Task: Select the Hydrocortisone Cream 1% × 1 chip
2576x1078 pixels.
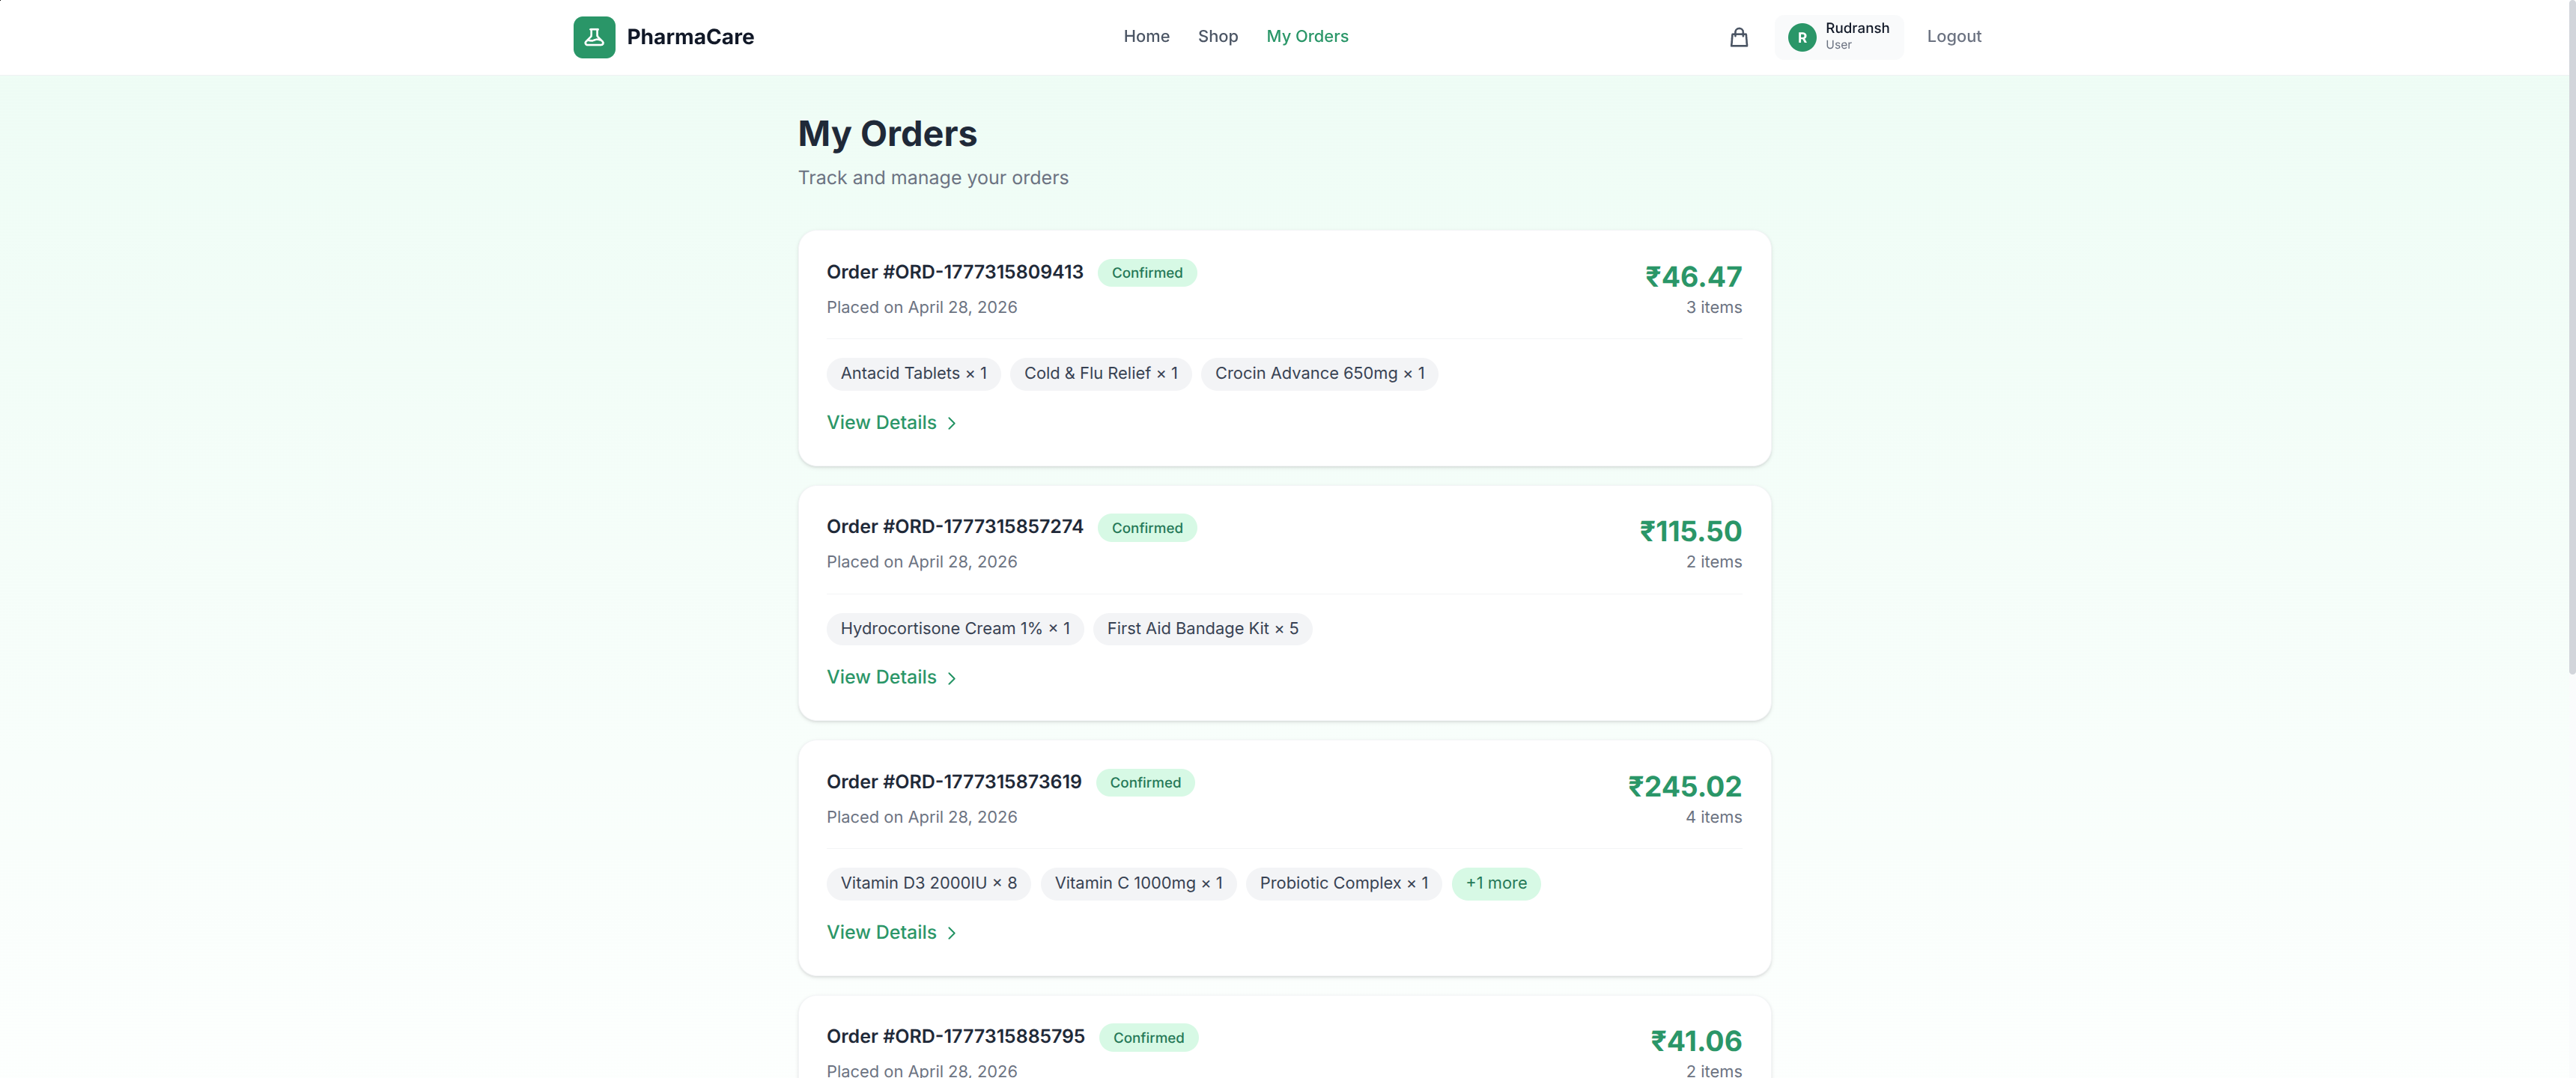Action: click(955, 629)
